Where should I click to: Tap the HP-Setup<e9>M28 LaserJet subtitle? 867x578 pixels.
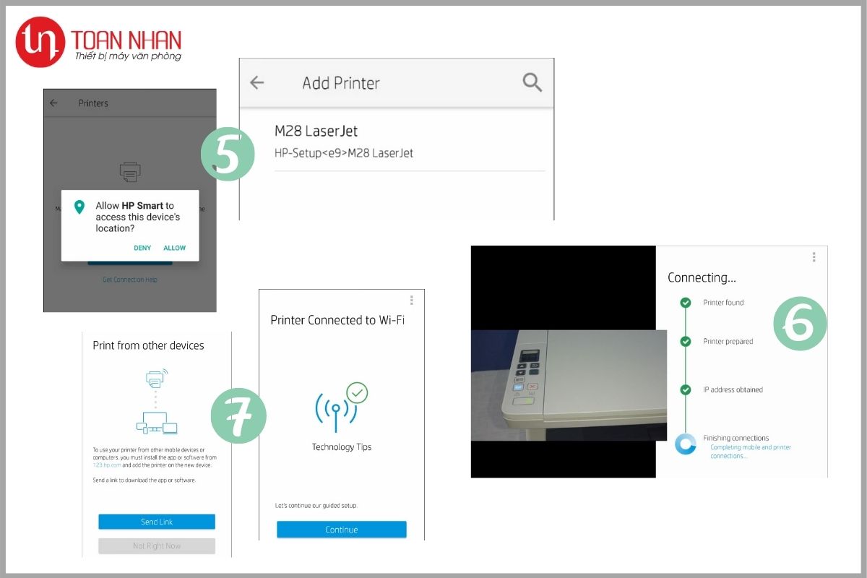coord(344,153)
